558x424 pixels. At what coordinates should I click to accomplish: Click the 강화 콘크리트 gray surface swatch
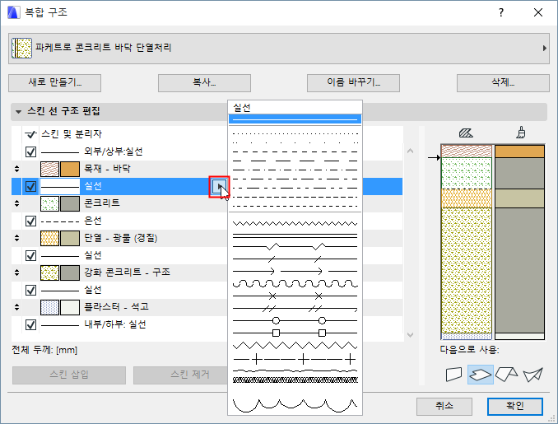tap(70, 273)
